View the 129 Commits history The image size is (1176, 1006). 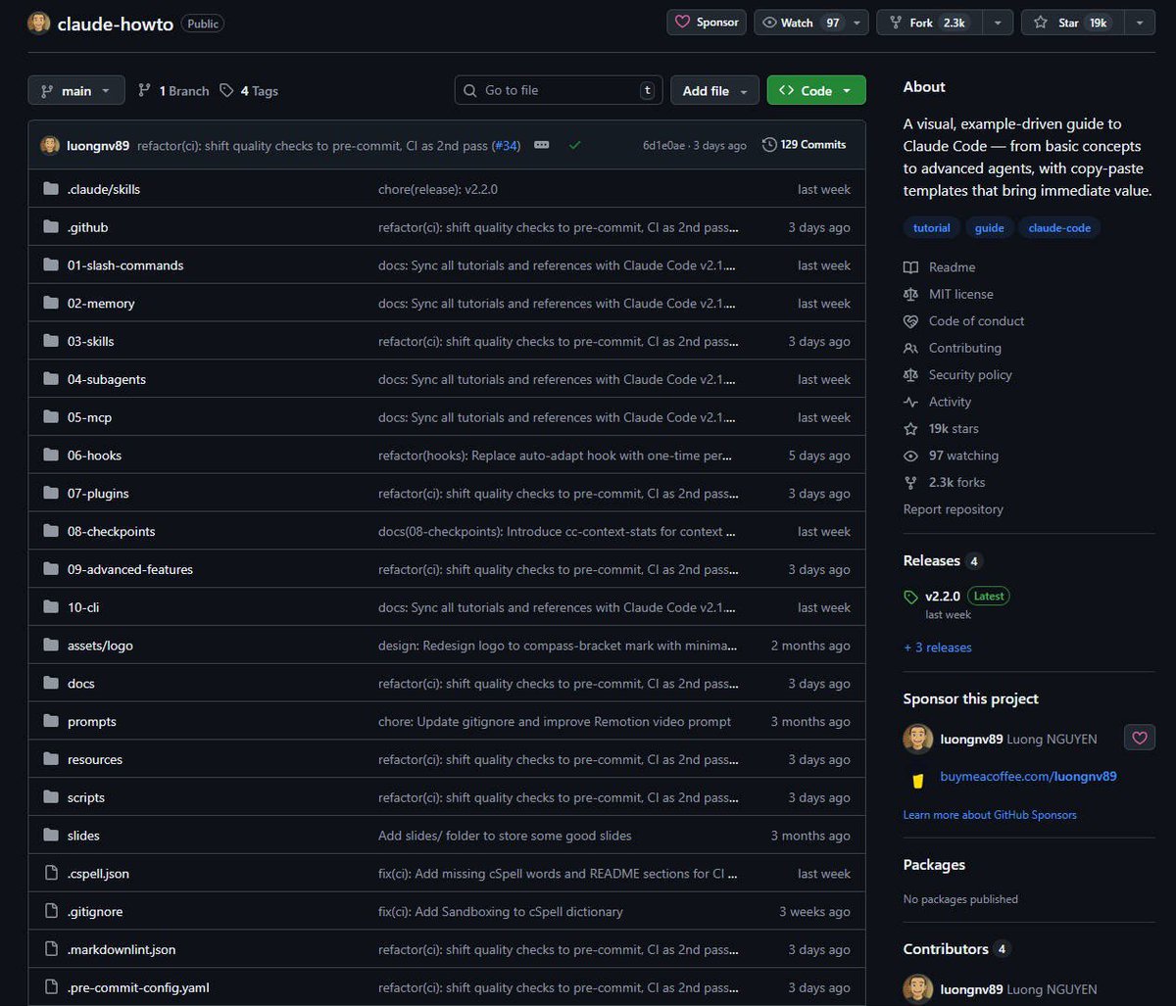(804, 145)
